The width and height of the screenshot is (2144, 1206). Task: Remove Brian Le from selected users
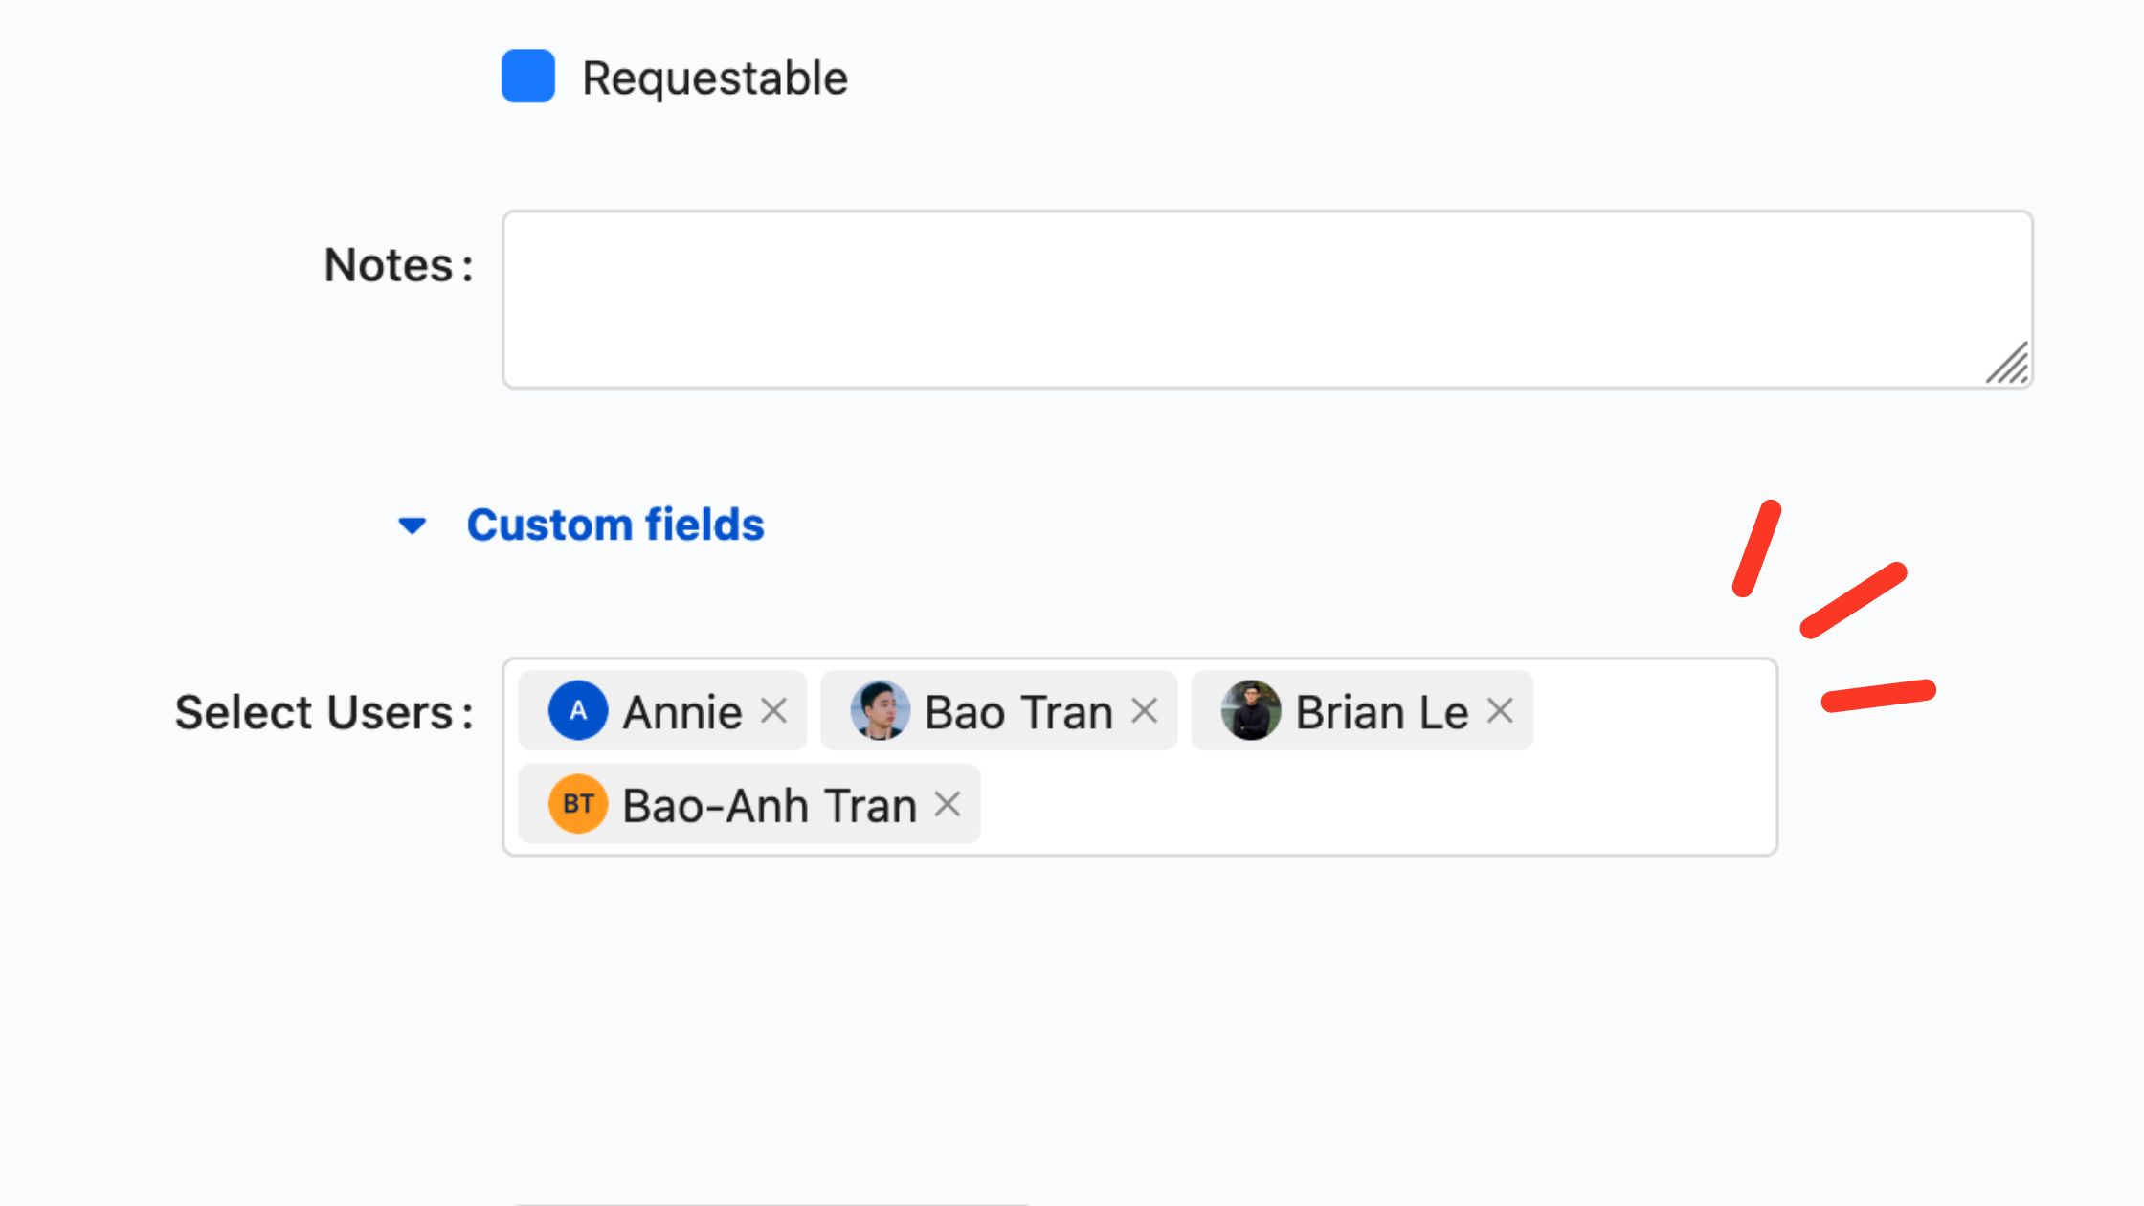[x=1499, y=711]
